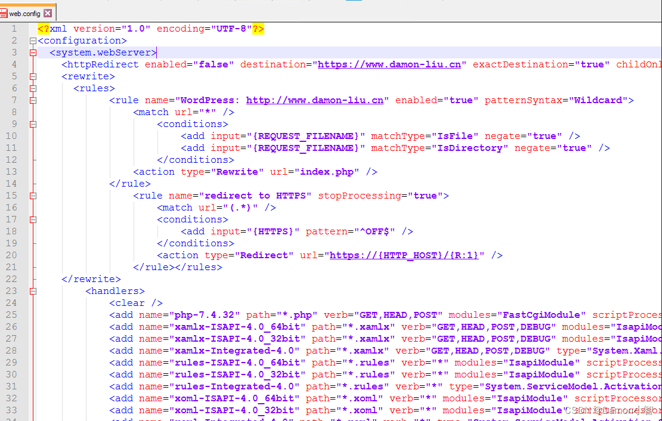Image resolution: width=662 pixels, height=421 pixels.
Task: Collapse the configuration fold marker
Action: click(x=33, y=41)
